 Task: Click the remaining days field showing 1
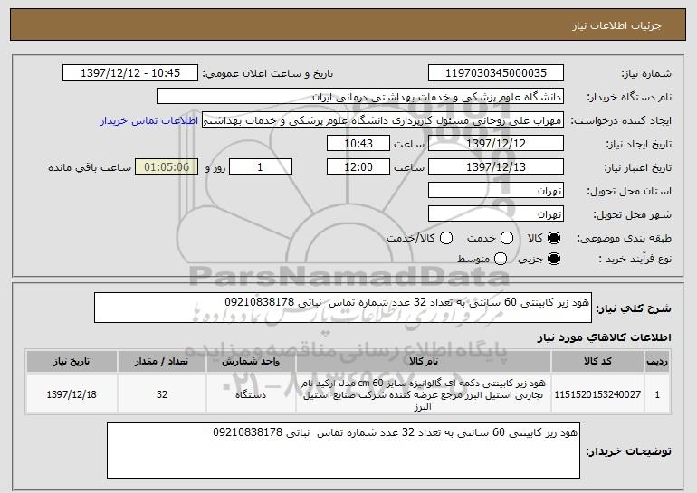261,167
